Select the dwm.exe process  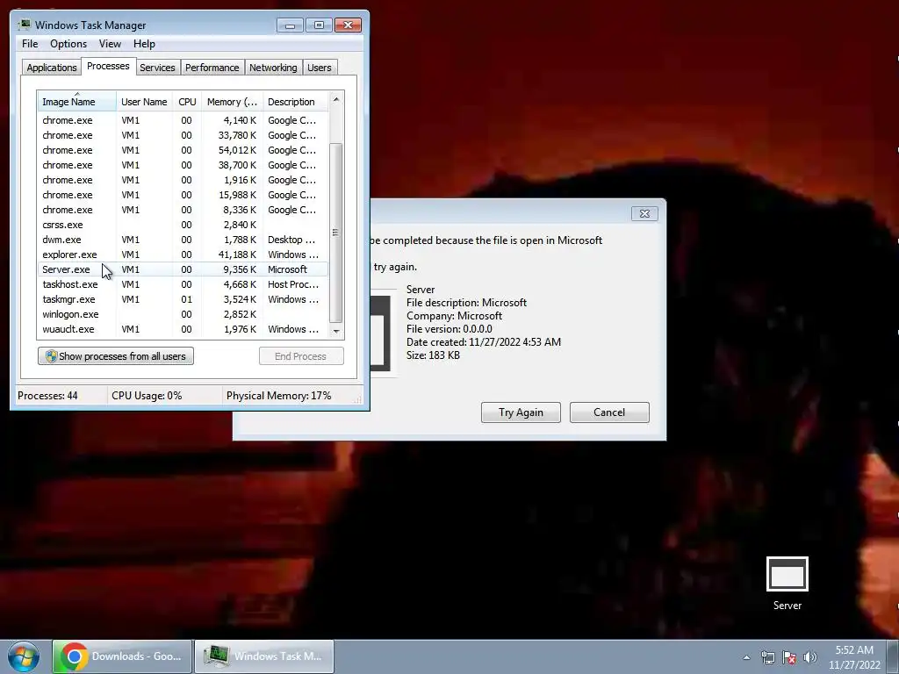coord(183,240)
